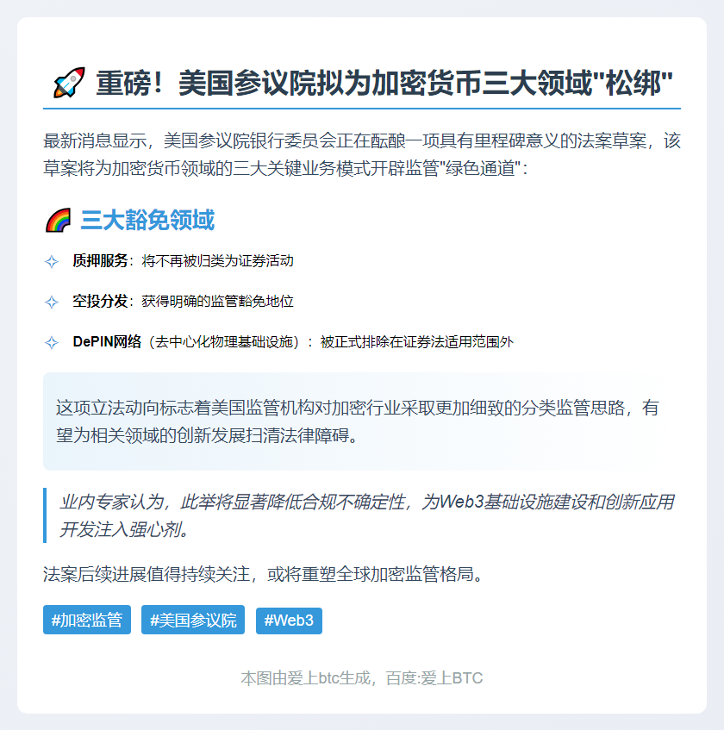The height and width of the screenshot is (730, 724).
Task: Select the #加密监管 tag
Action: pos(87,620)
